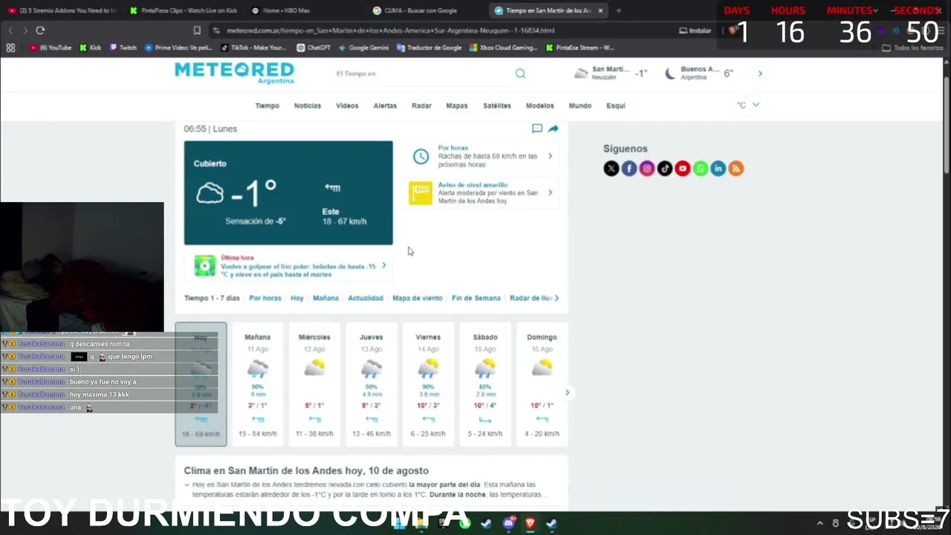Click the Meteored Argentina logo
Screen dimensions: 951x535
234,73
